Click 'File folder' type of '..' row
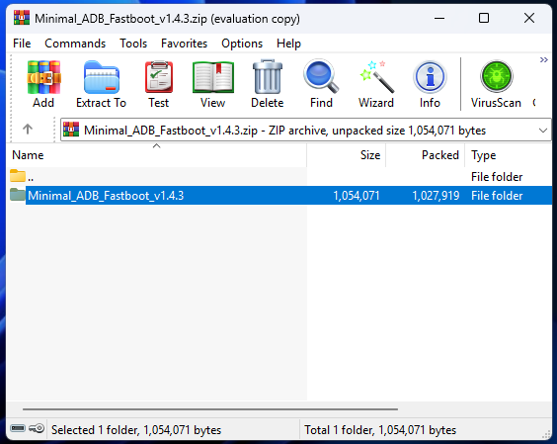The image size is (557, 444). [x=497, y=177]
